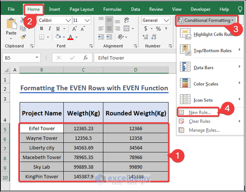Apply Percent style format
The image size is (246, 192).
158,29
